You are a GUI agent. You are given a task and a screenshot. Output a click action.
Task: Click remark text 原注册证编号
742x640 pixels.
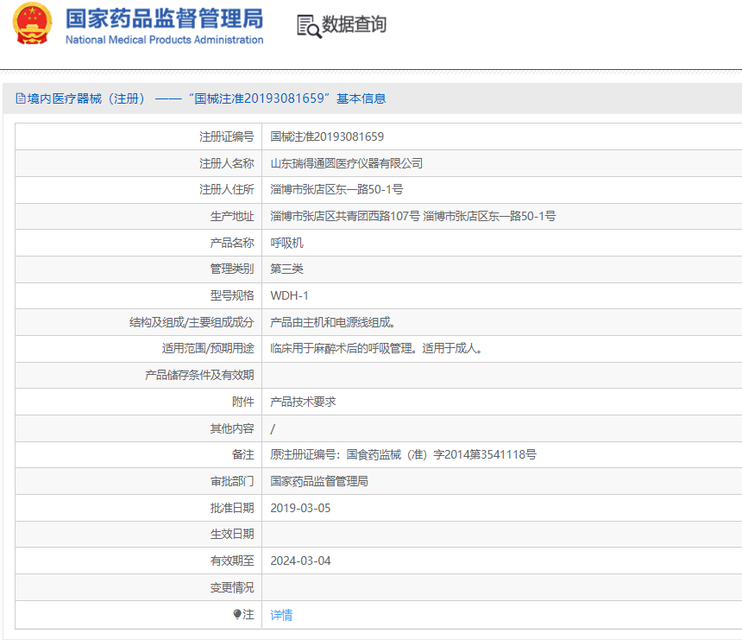pos(404,455)
